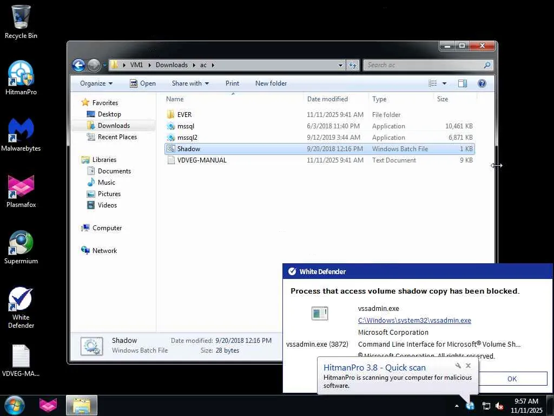
Task: Expand the Downloads breadcrumb arrow
Action: coord(194,65)
